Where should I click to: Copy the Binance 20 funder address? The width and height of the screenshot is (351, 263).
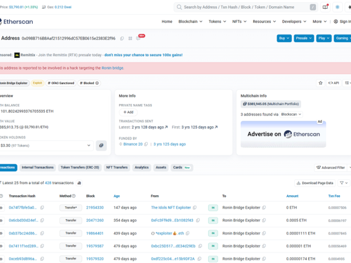click(146, 144)
